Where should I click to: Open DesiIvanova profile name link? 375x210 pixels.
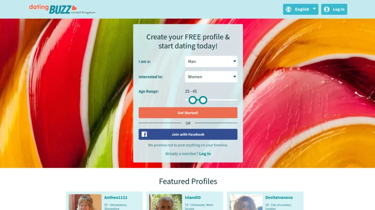point(279,197)
